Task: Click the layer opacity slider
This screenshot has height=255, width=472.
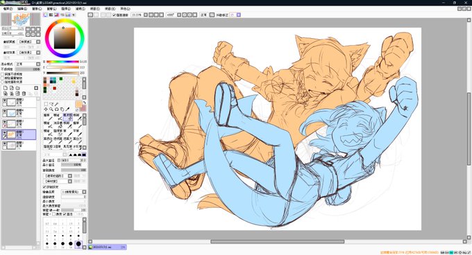Action: point(27,69)
